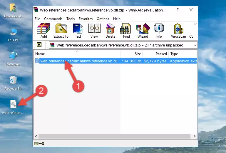
Task: Click the dll file icon in the list
Action: [37, 61]
